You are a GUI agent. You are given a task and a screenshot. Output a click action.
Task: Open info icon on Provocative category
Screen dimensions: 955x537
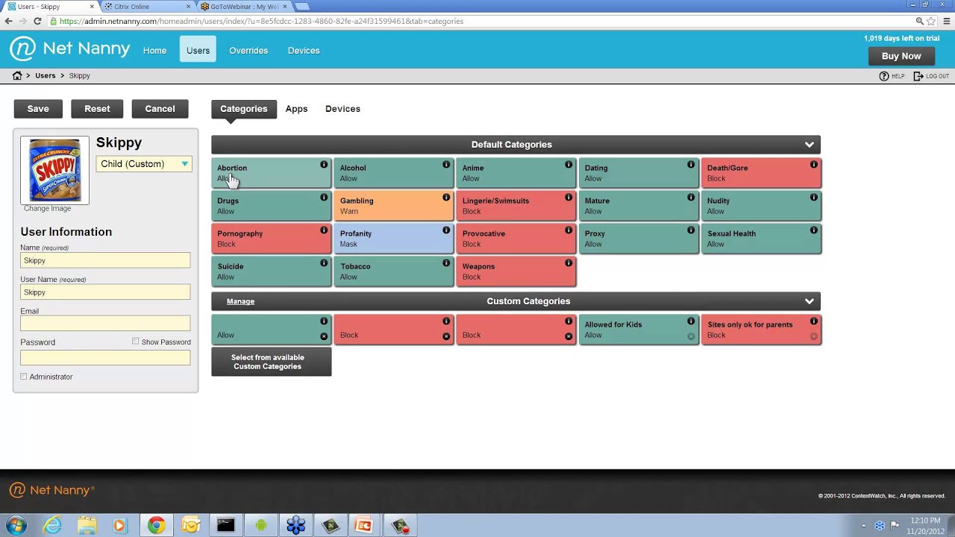point(569,230)
